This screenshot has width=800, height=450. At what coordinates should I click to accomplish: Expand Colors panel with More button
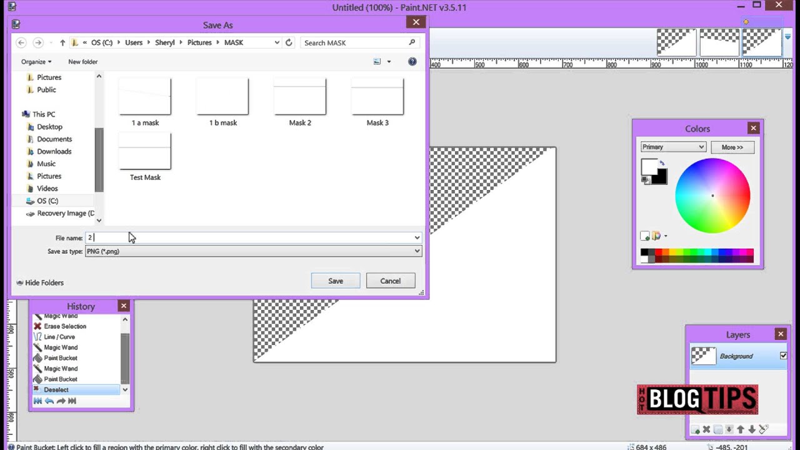point(732,147)
